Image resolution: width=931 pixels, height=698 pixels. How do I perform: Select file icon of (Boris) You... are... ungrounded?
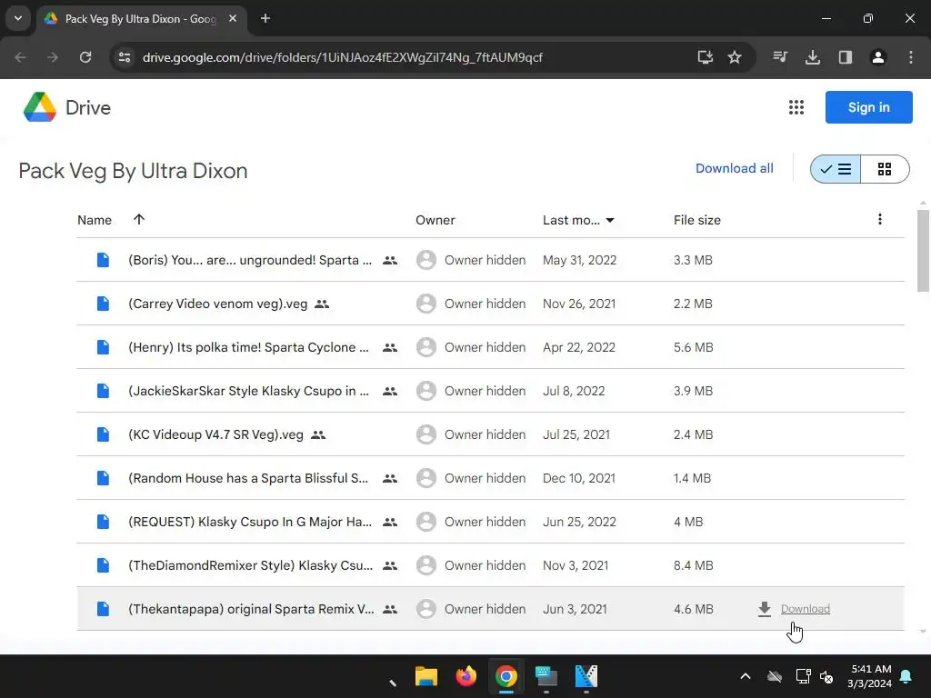pos(103,260)
